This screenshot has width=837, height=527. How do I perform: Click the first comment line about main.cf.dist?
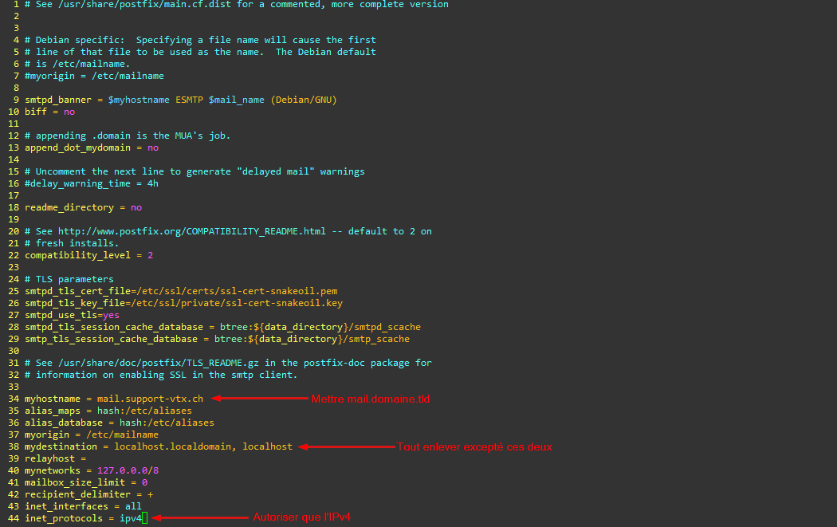tap(237, 4)
